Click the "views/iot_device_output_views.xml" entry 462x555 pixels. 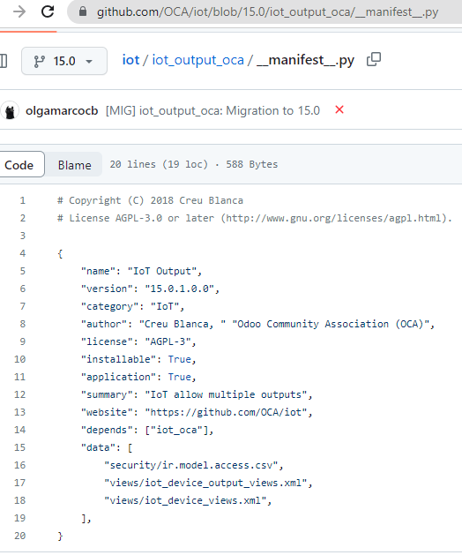[x=205, y=483]
